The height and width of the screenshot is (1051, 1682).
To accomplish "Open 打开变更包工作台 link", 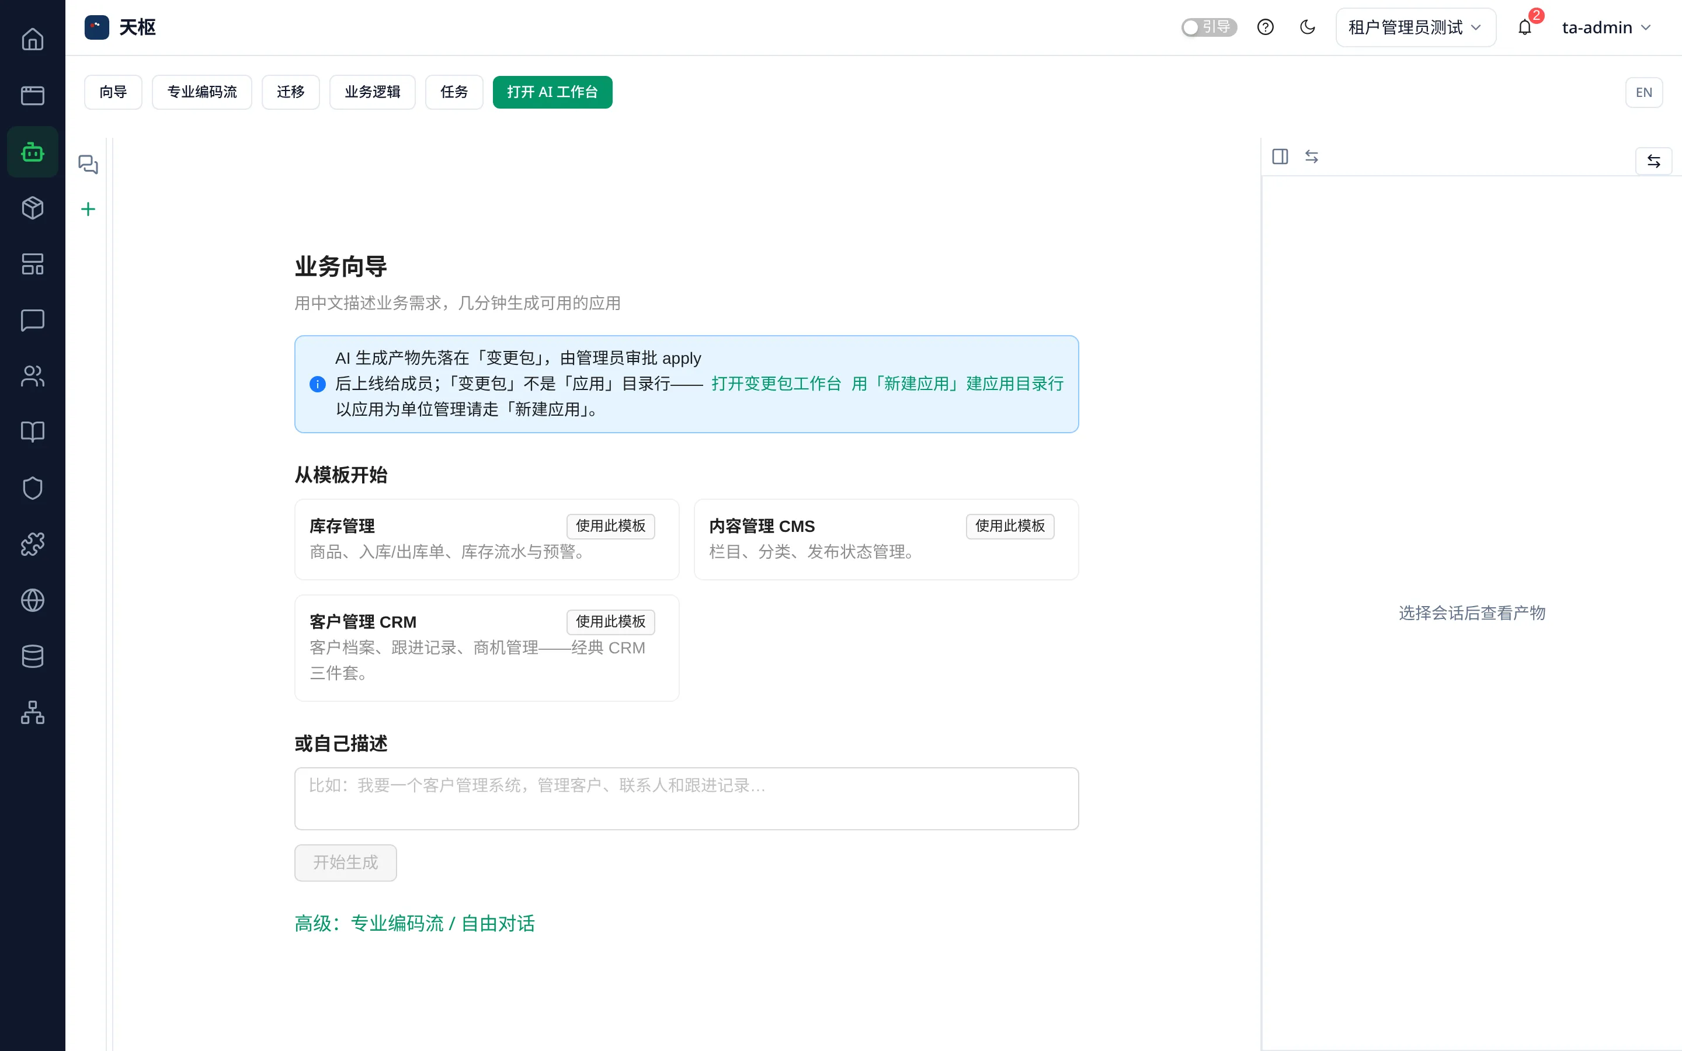I will pos(776,384).
